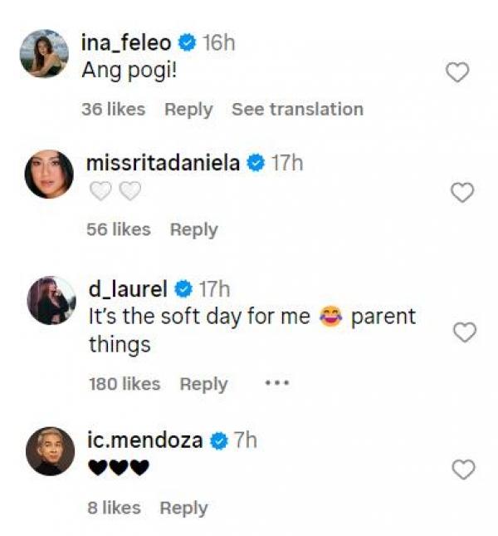The image size is (498, 536).
Task: Click the d_laurel verified checkmark
Action: pyautogui.click(x=183, y=289)
